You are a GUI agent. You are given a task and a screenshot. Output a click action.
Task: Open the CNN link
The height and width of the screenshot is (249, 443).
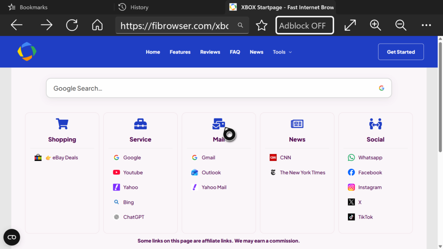280,157
